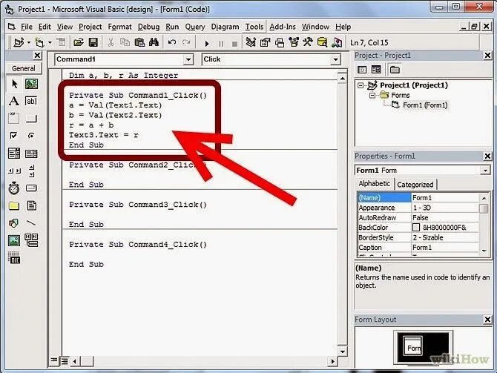The width and height of the screenshot is (497, 373).
Task: Select the Timer tool
Action: (13, 188)
